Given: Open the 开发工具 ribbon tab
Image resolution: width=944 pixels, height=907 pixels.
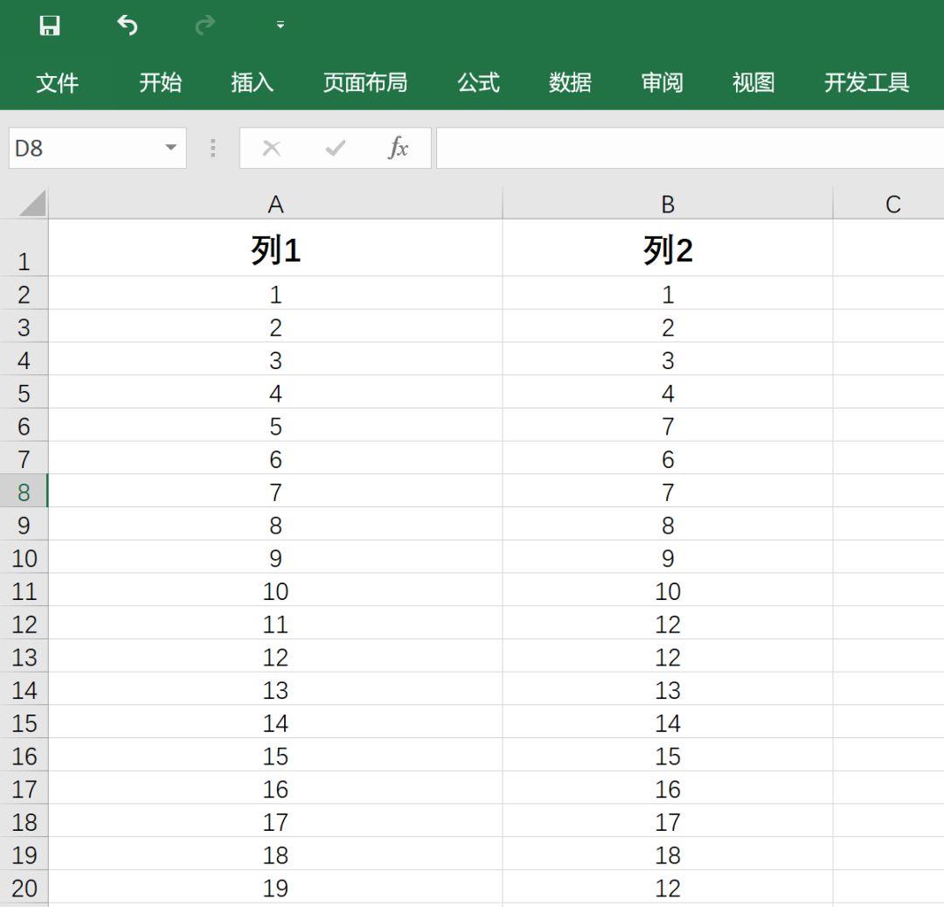Looking at the screenshot, I should [866, 83].
